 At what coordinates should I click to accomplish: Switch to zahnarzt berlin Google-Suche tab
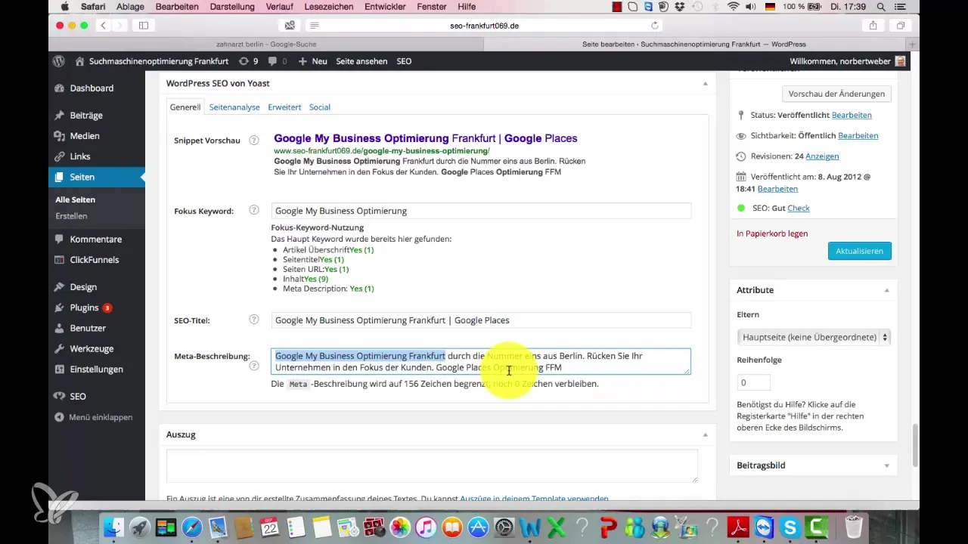(265, 44)
